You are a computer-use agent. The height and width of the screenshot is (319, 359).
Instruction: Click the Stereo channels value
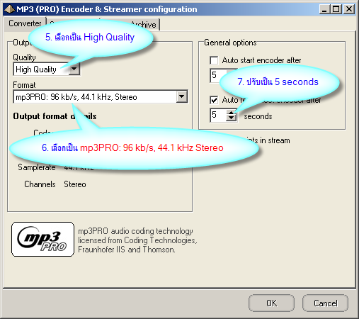pos(75,184)
